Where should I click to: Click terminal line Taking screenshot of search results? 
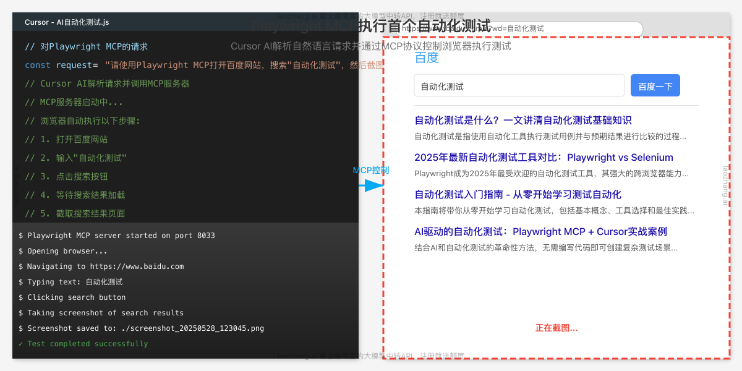tap(101, 313)
